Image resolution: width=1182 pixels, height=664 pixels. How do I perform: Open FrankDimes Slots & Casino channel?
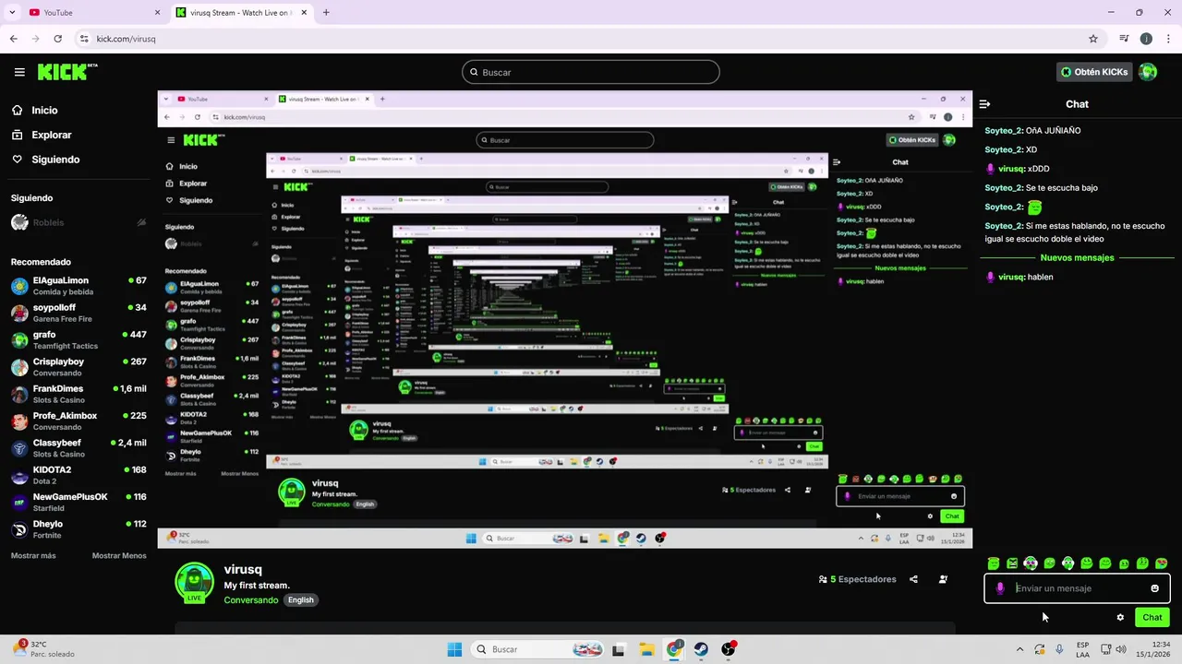[78, 394]
